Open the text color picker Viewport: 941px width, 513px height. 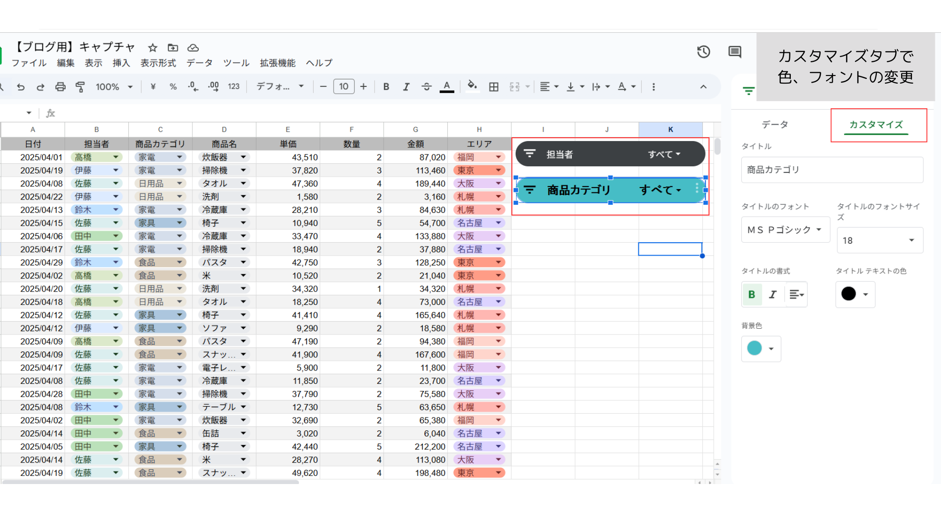click(447, 87)
